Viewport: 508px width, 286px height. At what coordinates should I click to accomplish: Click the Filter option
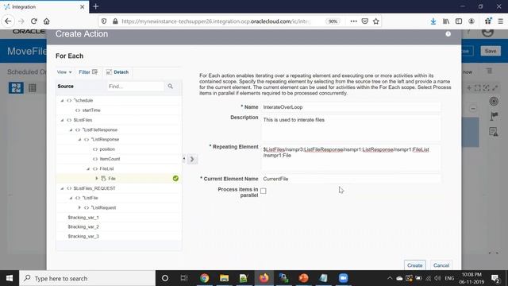click(x=88, y=72)
